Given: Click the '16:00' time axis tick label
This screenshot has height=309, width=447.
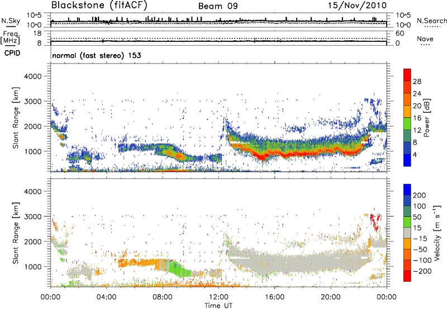Looking at the screenshot, I should 274,297.
